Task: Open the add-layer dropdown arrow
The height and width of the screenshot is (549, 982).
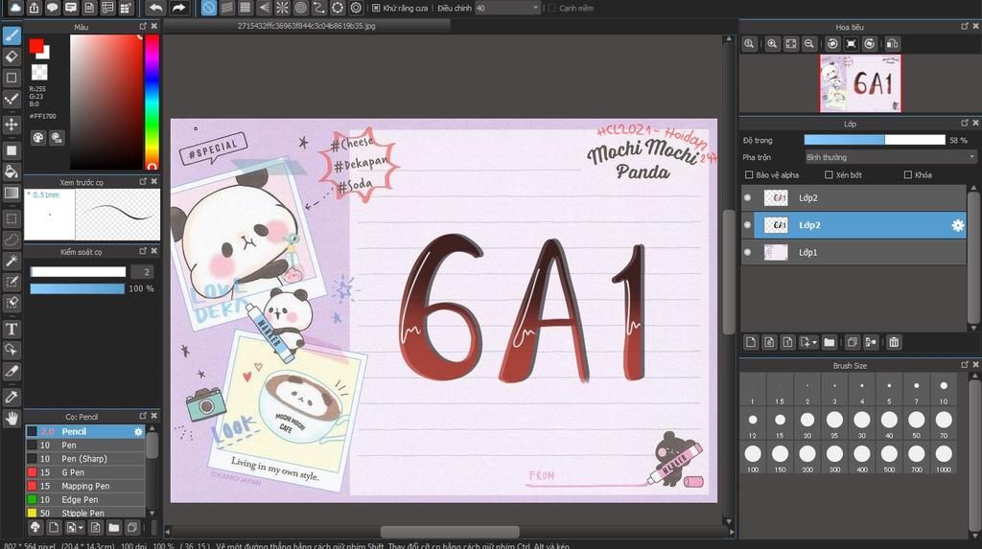Action: coord(814,342)
